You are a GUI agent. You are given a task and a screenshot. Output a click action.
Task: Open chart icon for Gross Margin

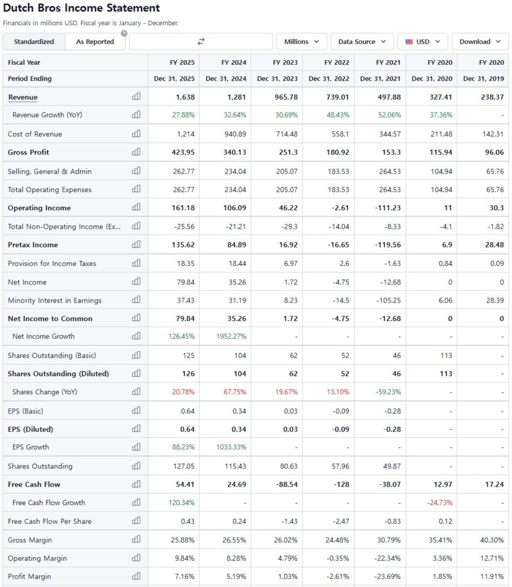(136, 540)
